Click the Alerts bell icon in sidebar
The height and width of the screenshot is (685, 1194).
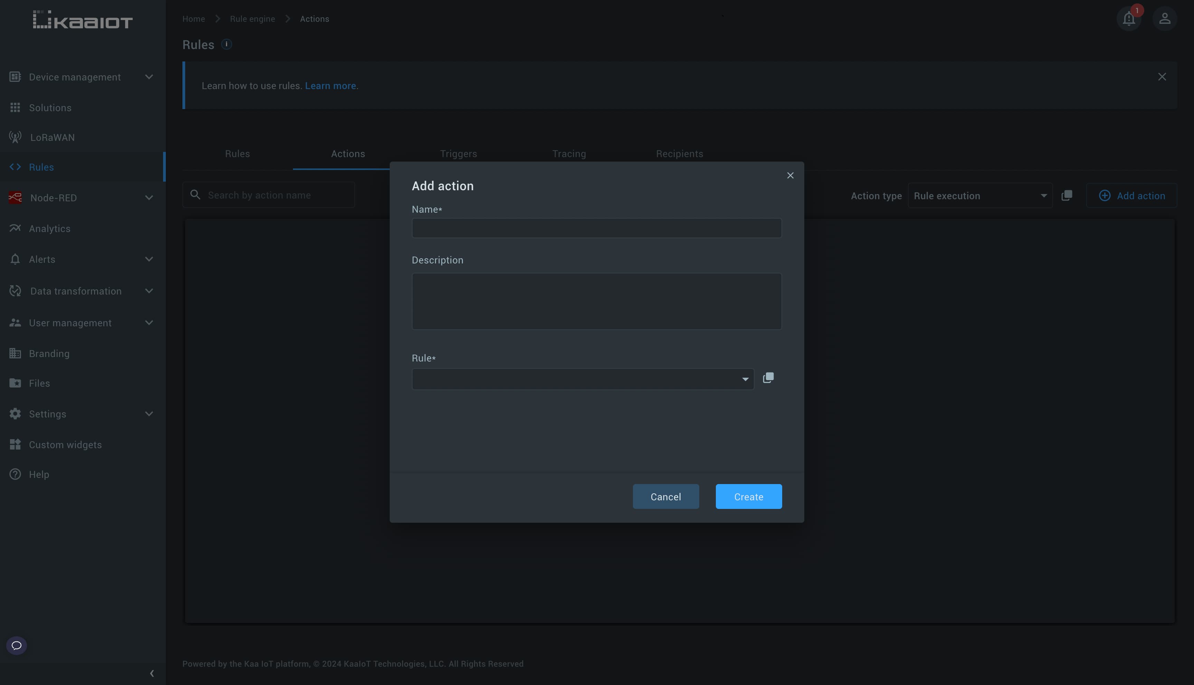click(x=15, y=259)
